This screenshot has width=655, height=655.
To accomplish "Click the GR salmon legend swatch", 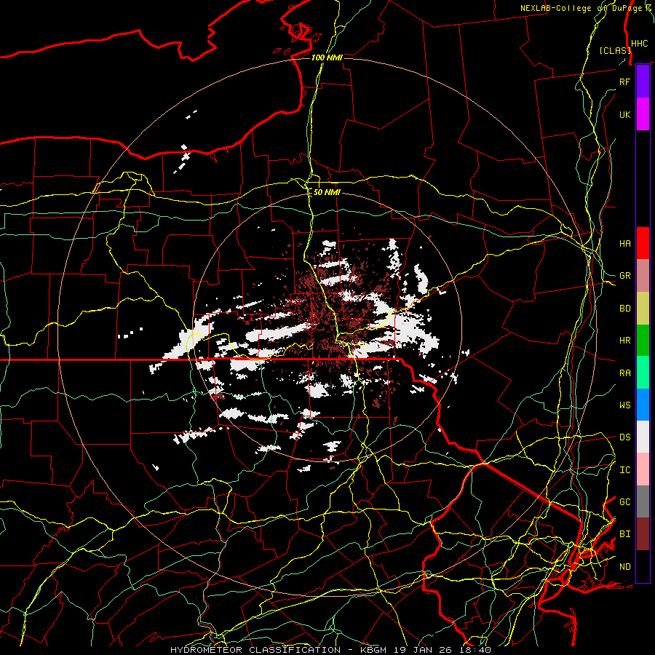I will pyautogui.click(x=643, y=275).
